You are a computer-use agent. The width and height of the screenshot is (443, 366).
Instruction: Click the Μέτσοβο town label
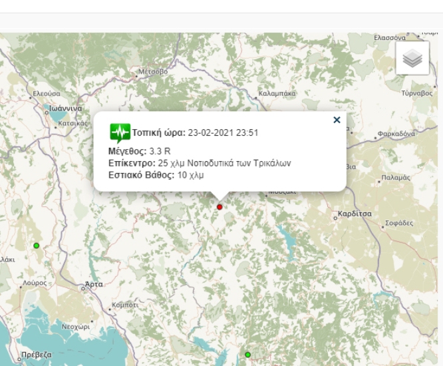pos(152,71)
